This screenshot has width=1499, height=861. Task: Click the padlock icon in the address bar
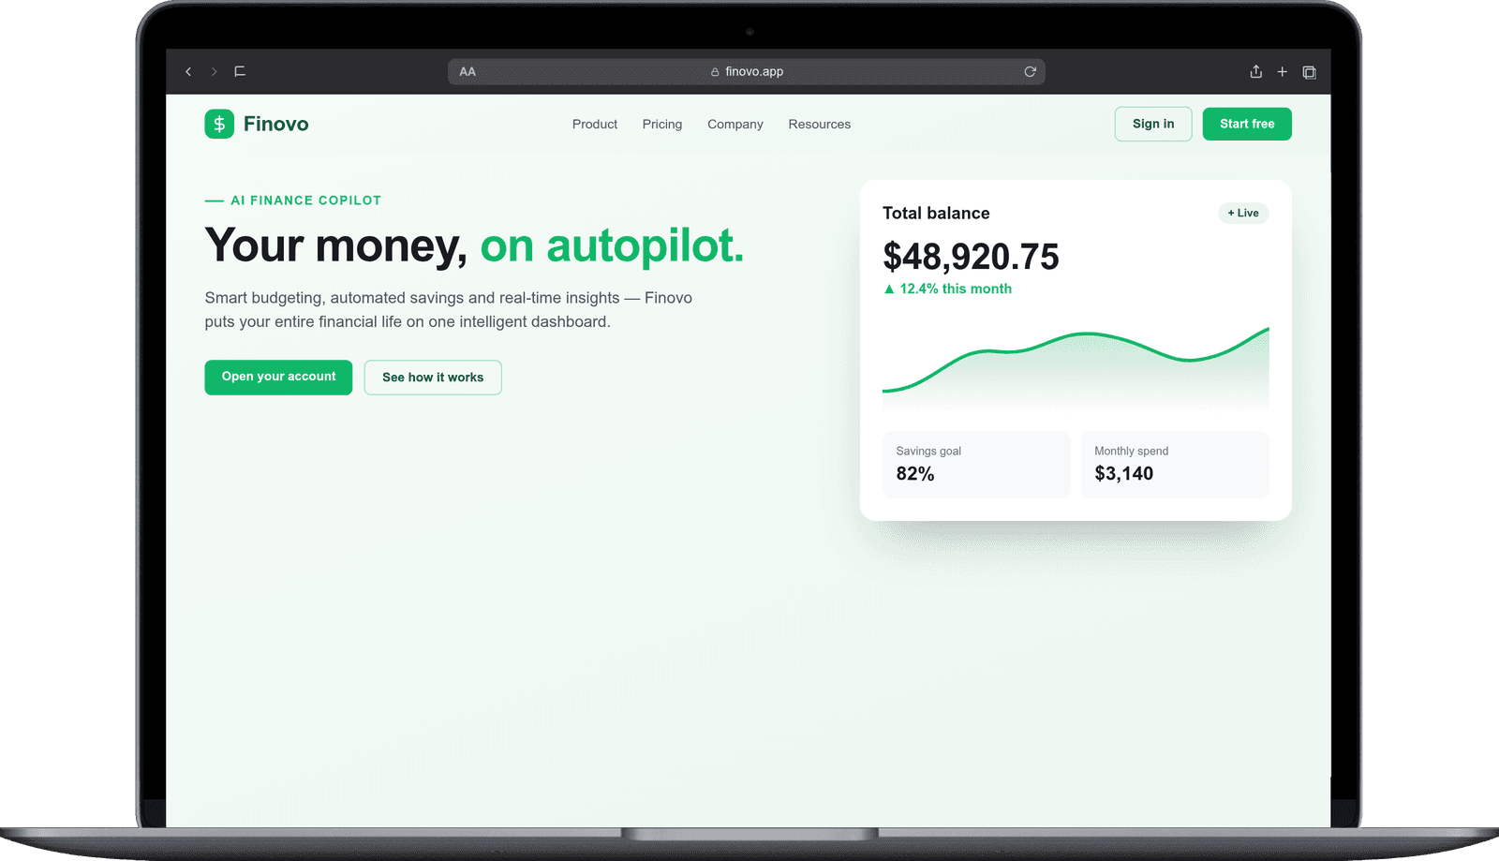click(x=715, y=71)
